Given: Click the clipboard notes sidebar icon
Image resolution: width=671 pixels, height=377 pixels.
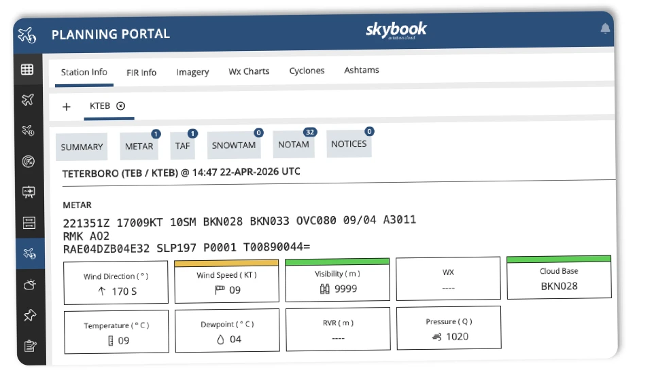Looking at the screenshot, I should point(31,345).
